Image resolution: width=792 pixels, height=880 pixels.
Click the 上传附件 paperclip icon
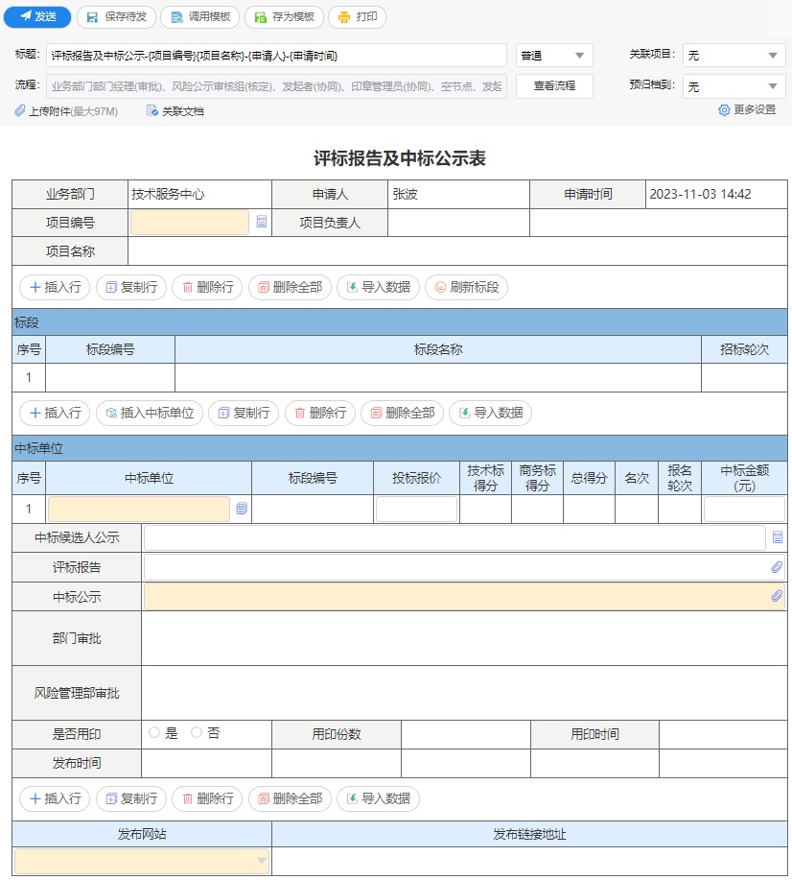click(x=19, y=110)
